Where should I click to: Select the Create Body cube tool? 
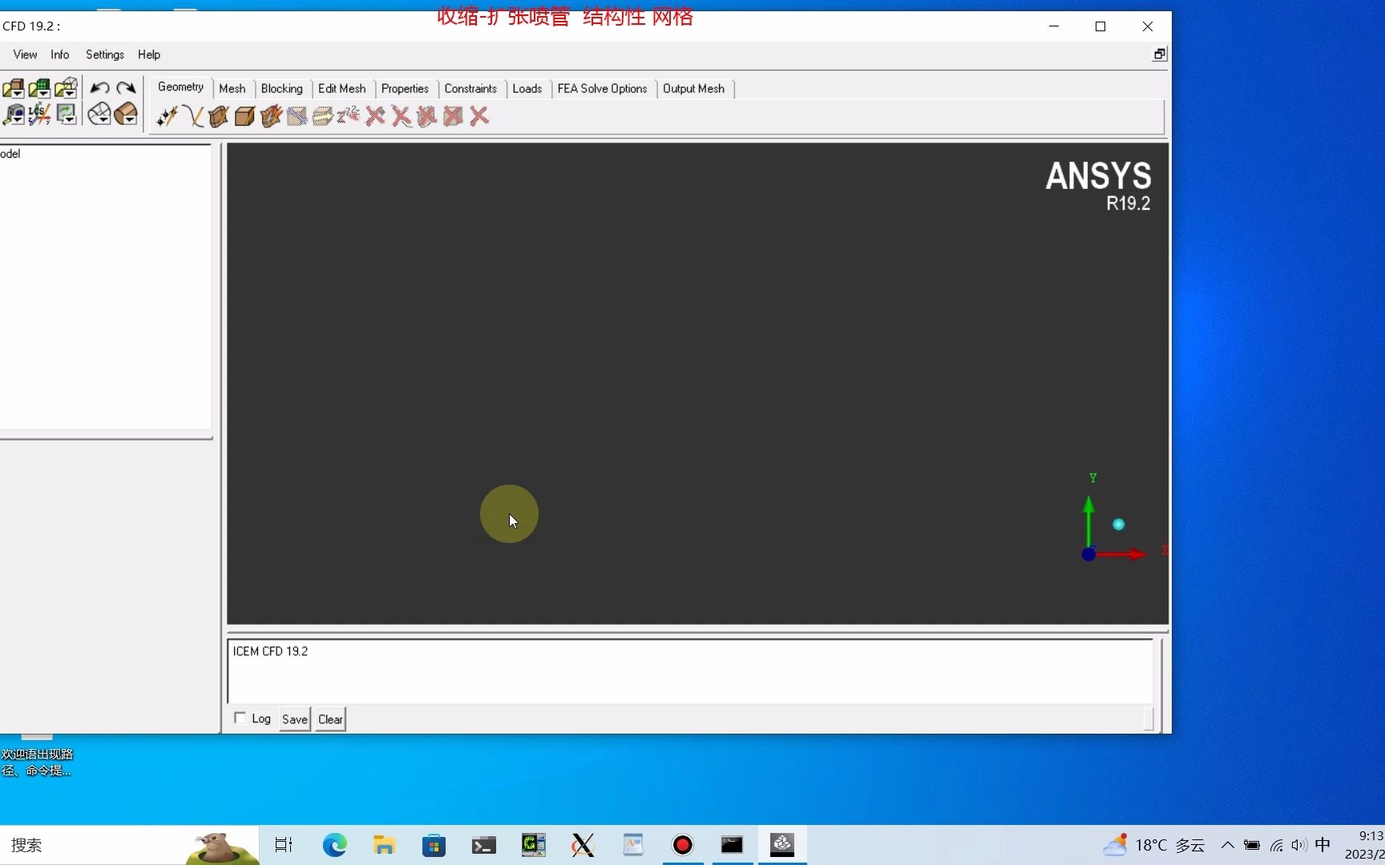coord(245,117)
